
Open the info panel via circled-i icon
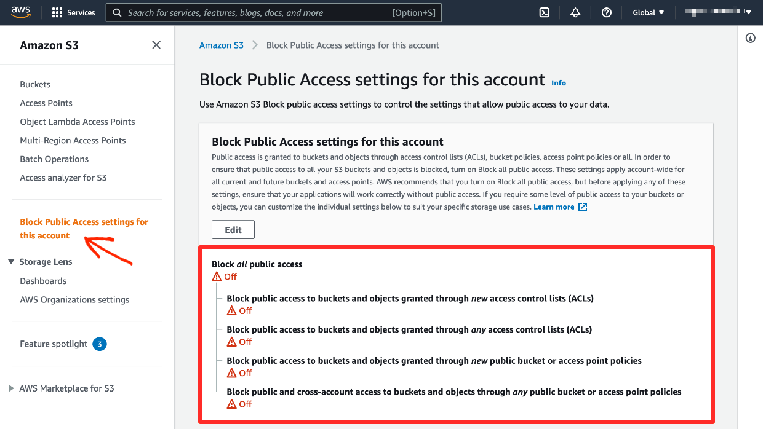(x=750, y=37)
